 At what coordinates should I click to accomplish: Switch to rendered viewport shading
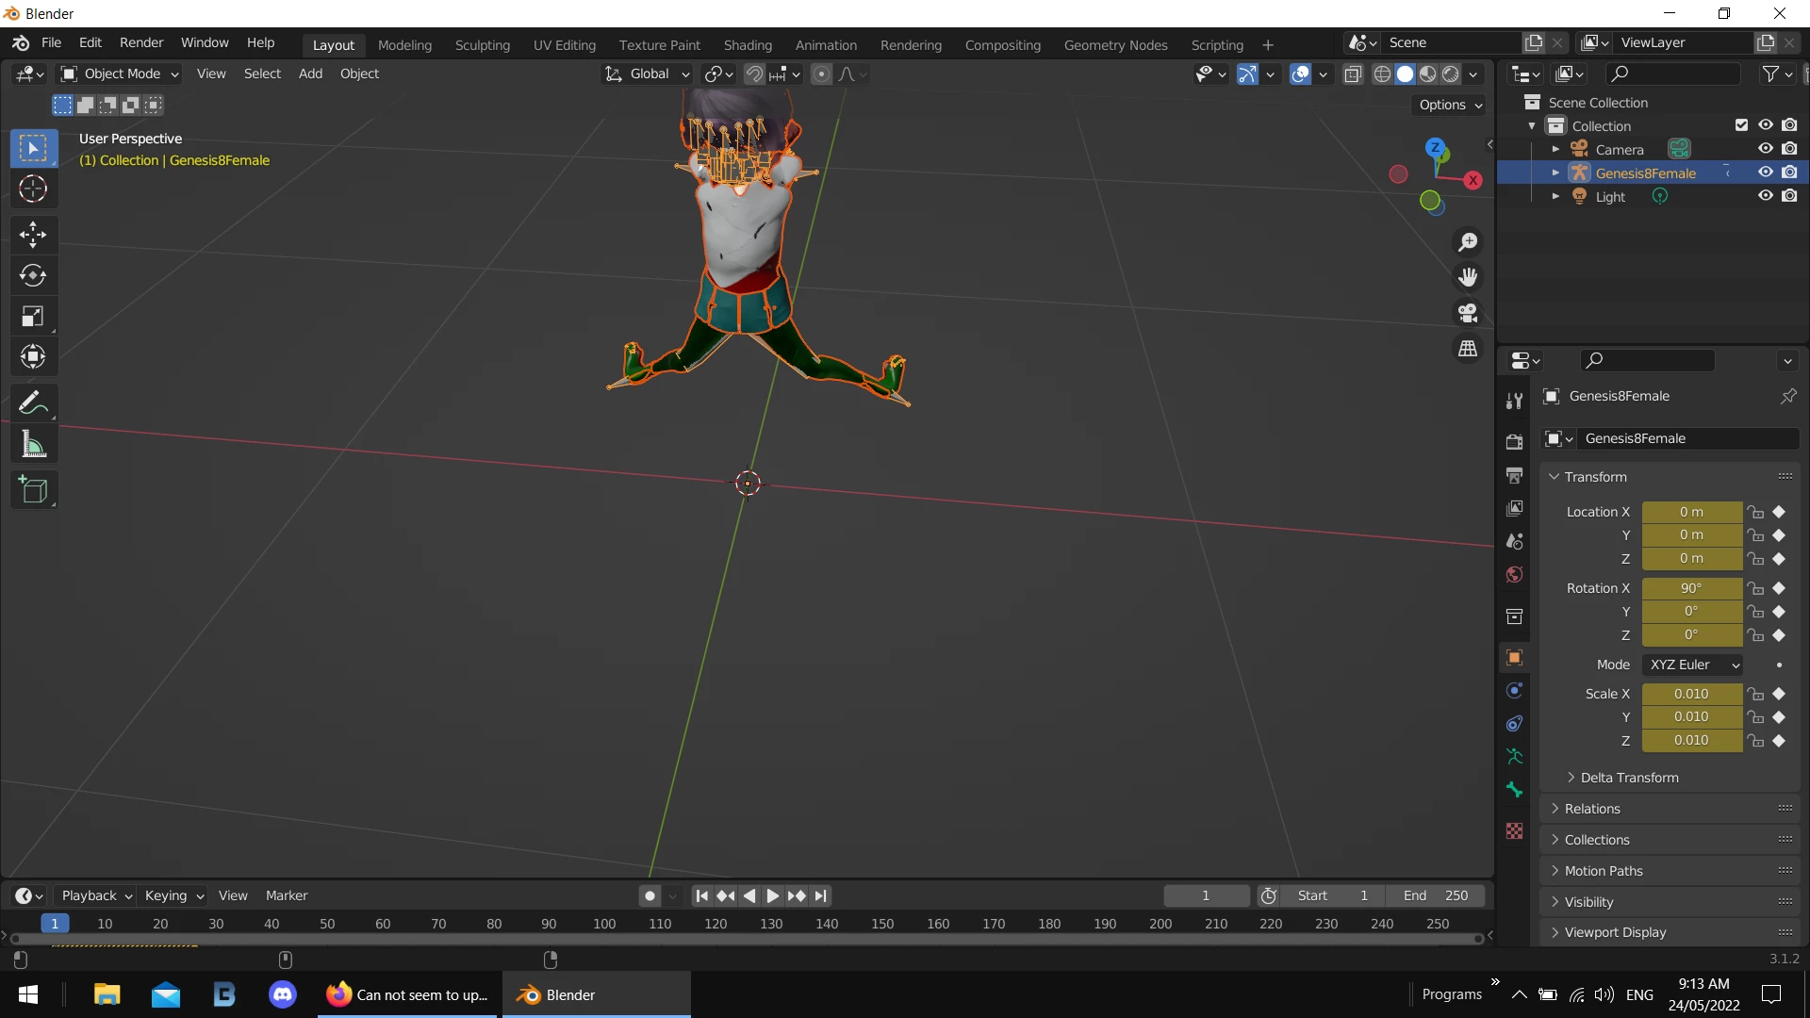coord(1451,74)
